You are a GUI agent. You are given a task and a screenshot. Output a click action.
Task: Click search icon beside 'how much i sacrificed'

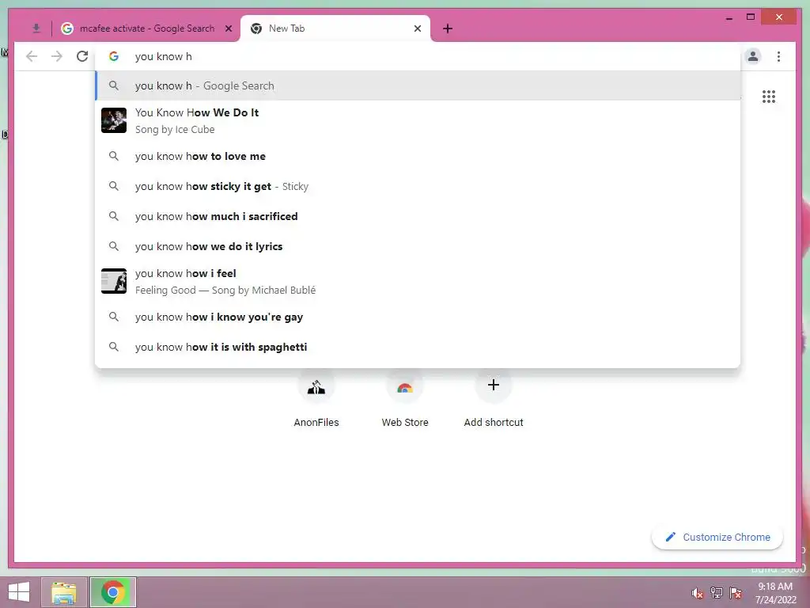[114, 216]
